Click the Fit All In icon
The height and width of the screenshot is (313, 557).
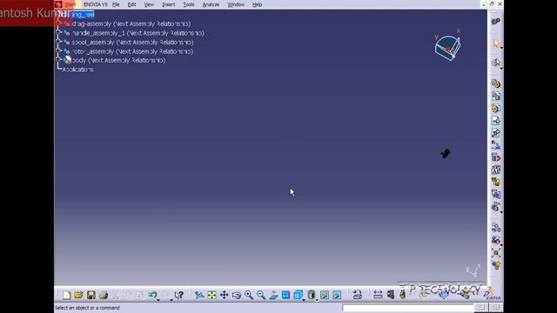click(x=211, y=295)
